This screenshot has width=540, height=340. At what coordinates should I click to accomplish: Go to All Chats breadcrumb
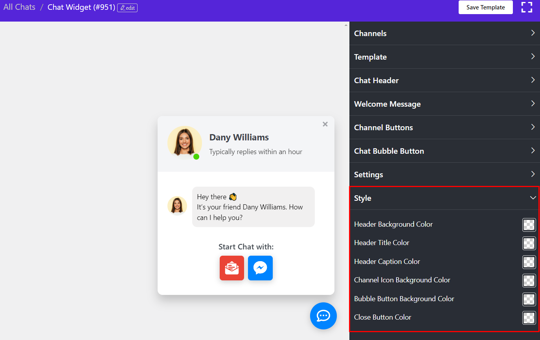[19, 7]
